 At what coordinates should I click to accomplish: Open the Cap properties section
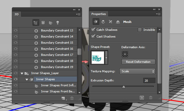pyautogui.click(x=110, y=22)
